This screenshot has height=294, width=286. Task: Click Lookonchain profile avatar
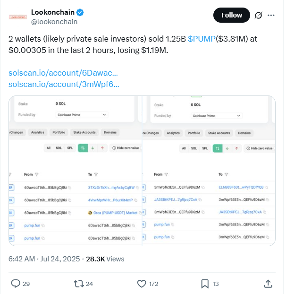point(18,17)
